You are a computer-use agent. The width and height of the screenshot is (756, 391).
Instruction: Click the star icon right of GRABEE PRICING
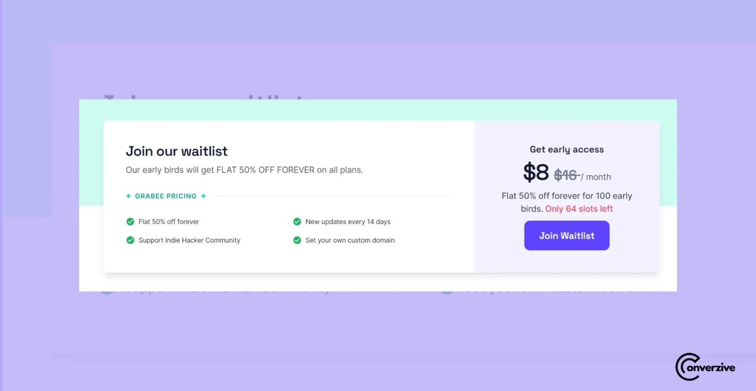click(x=203, y=196)
